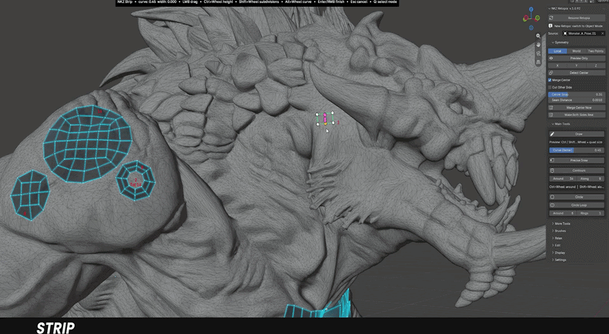This screenshot has width=609, height=334.
Task: Toggle Y axis symmetry
Action: tap(576, 65)
